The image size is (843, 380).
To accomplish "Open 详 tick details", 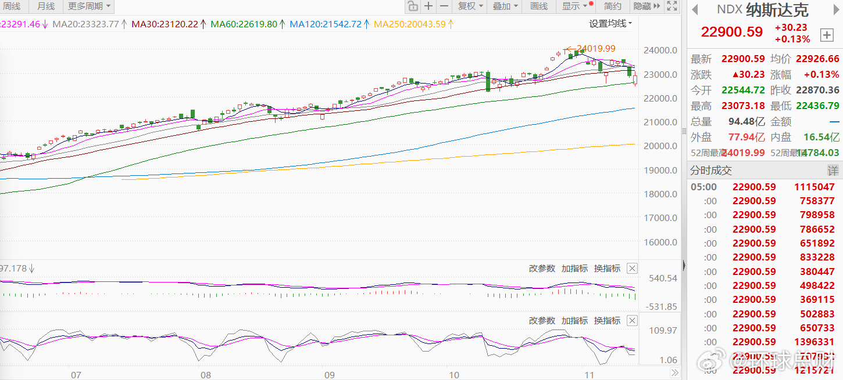I will [833, 171].
